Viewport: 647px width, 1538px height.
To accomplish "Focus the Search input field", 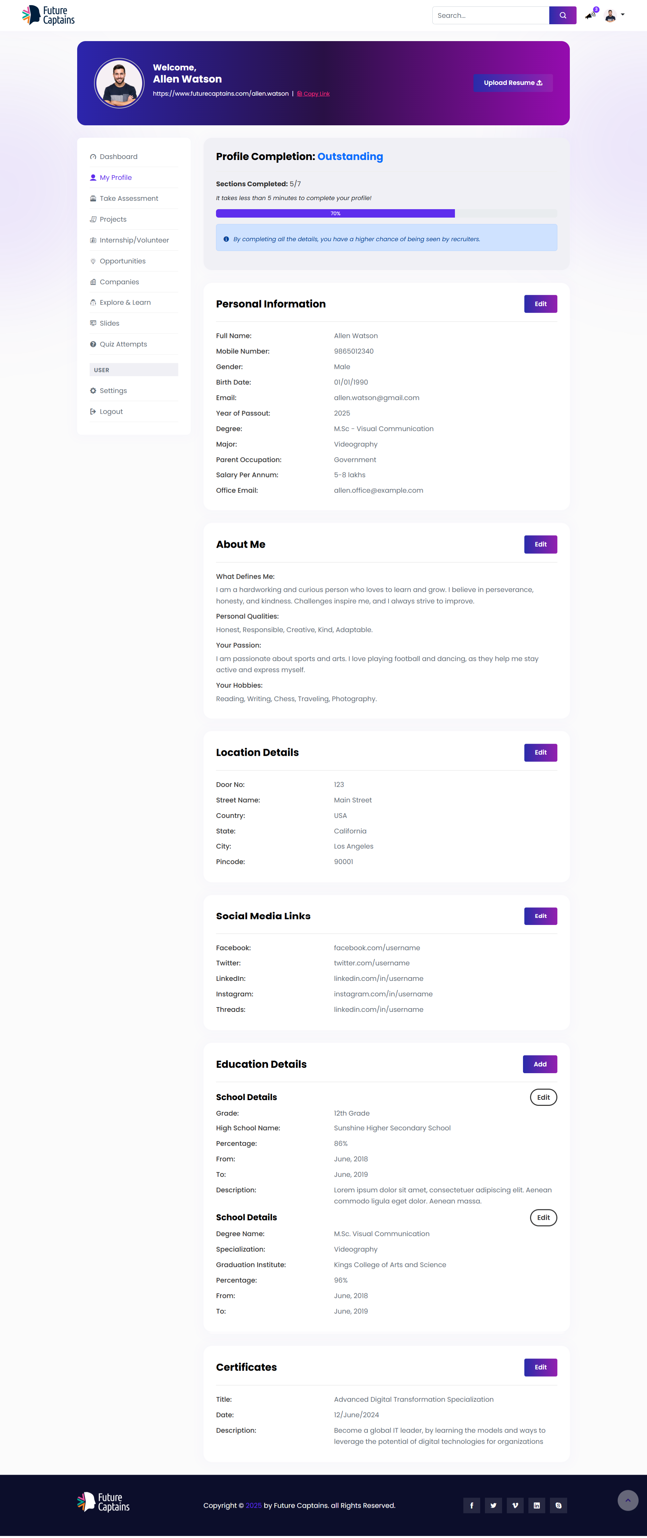I will pos(490,15).
